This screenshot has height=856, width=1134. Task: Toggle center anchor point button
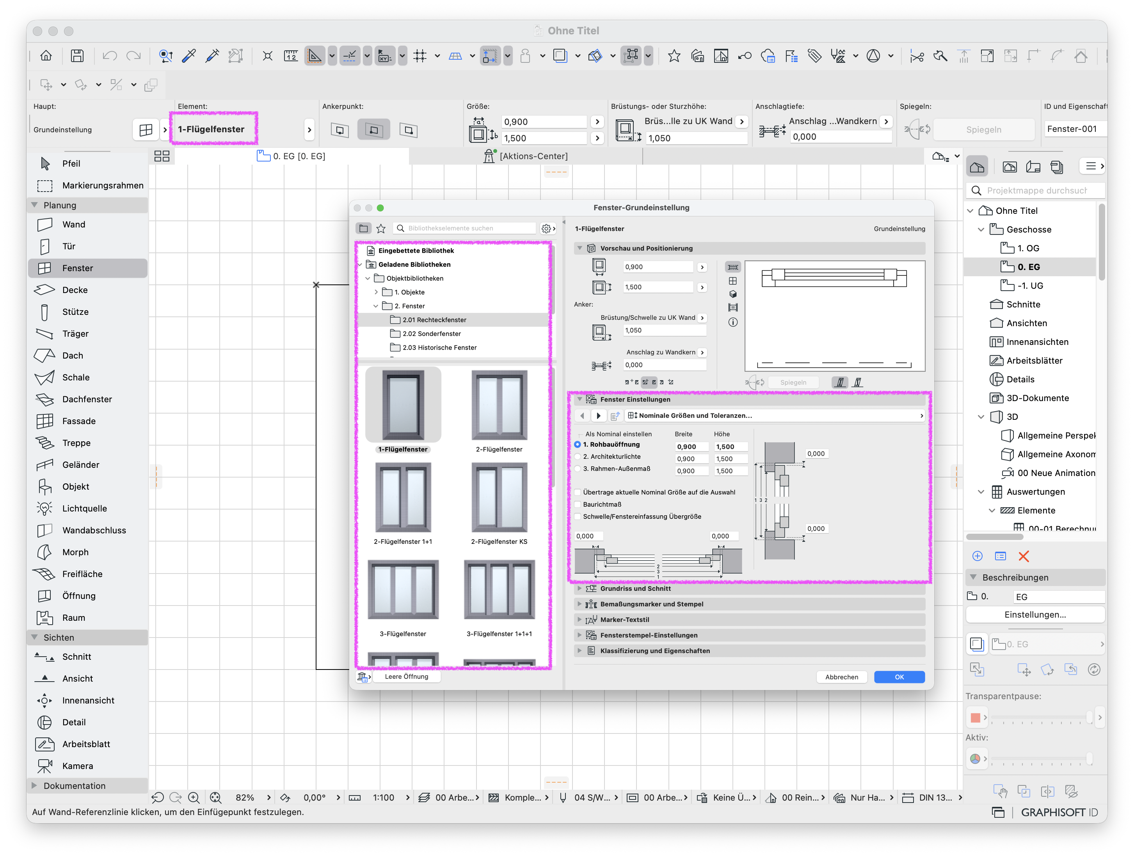374,130
